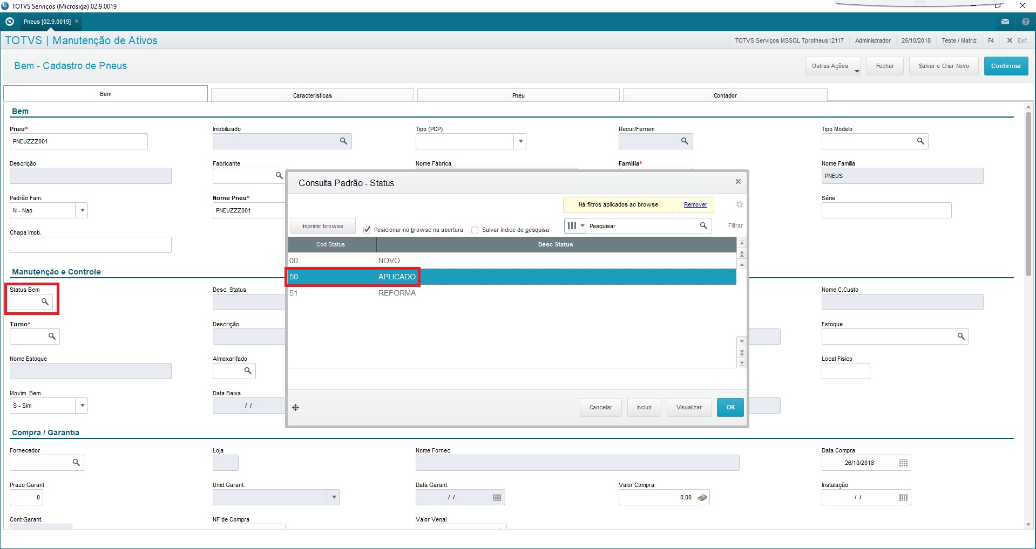The image size is (1036, 549).
Task: Click the Estoque field search icon
Action: coord(961,337)
